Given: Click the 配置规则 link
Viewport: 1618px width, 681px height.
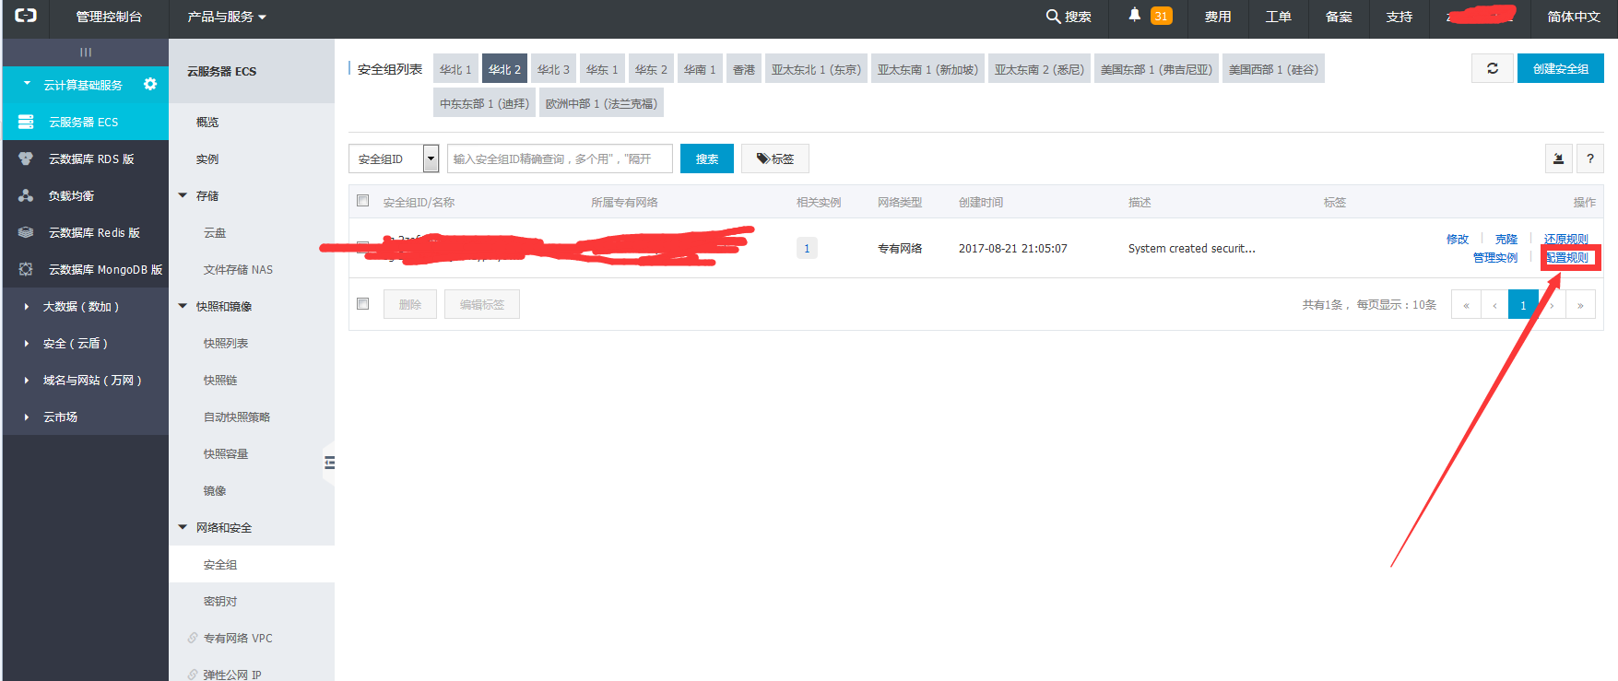Looking at the screenshot, I should 1567,258.
